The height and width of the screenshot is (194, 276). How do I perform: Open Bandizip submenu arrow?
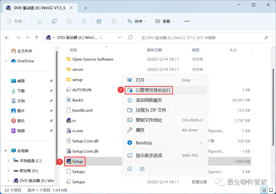(x=201, y=143)
